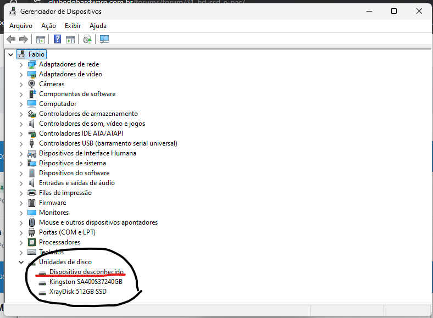The image size is (433, 318).
Task: Click the Portas (COM e LPT) icon
Action: (x=32, y=232)
